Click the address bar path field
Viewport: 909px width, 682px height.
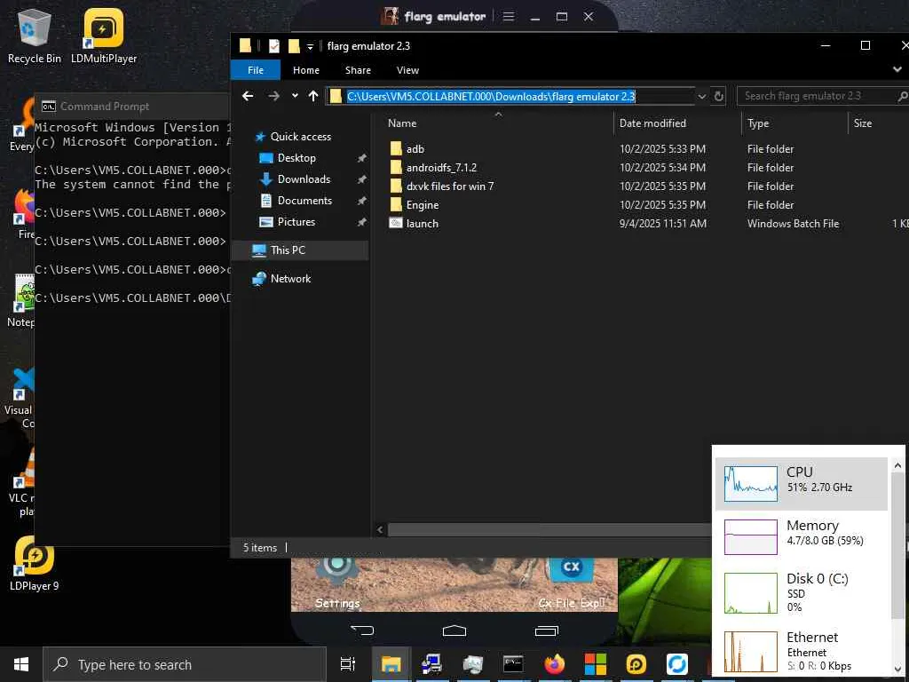click(x=510, y=96)
